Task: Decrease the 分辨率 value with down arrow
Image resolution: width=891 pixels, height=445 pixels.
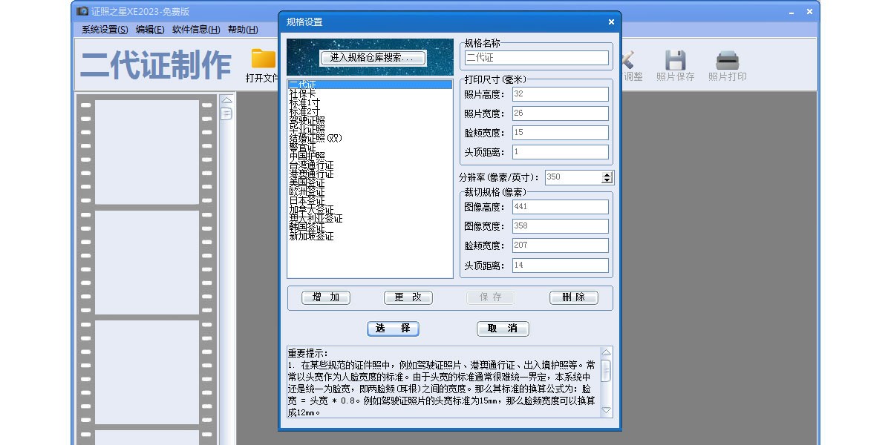Action: 607,180
